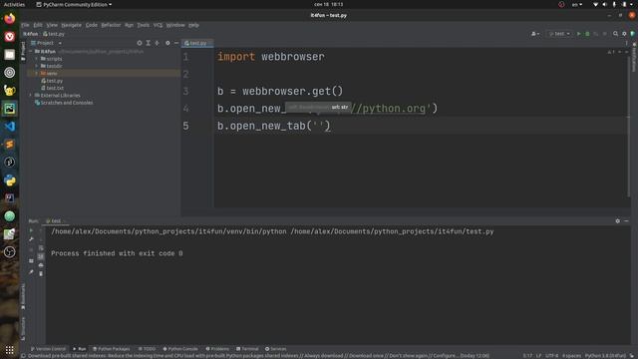Screen dimensions: 638x359
Task: Expand the testdir folder
Action: [37, 66]
